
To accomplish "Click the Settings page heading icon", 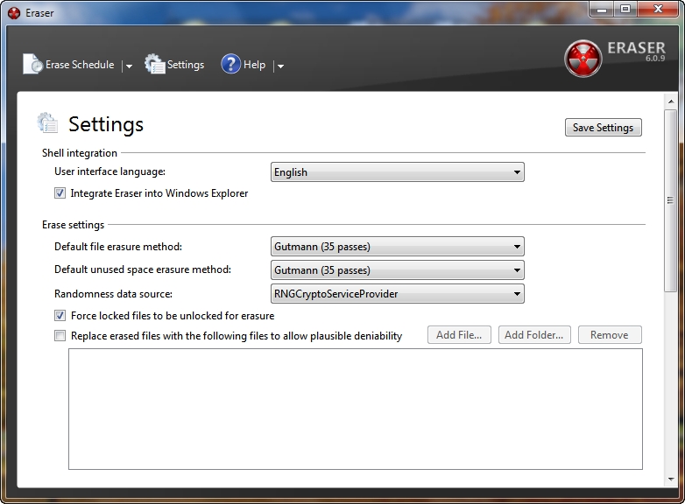I will coord(47,123).
